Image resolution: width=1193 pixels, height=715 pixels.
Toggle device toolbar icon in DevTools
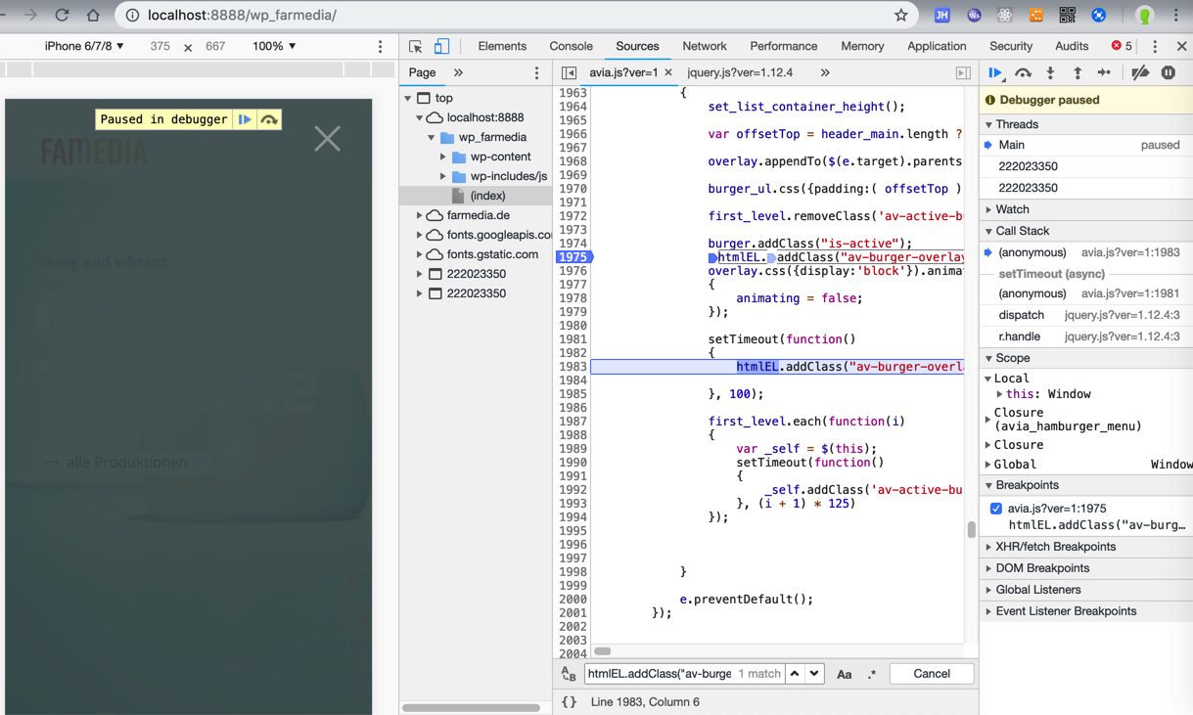click(x=441, y=46)
